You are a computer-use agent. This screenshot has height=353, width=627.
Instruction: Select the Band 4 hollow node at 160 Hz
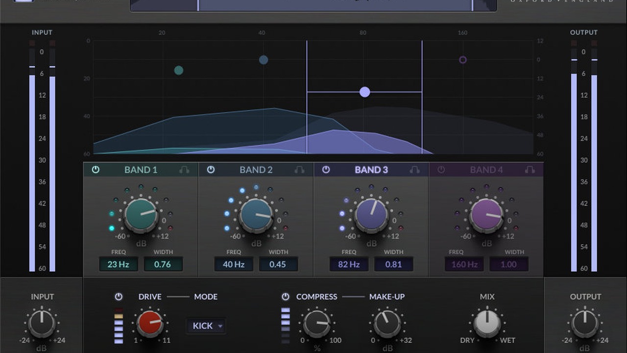pyautogui.click(x=463, y=60)
